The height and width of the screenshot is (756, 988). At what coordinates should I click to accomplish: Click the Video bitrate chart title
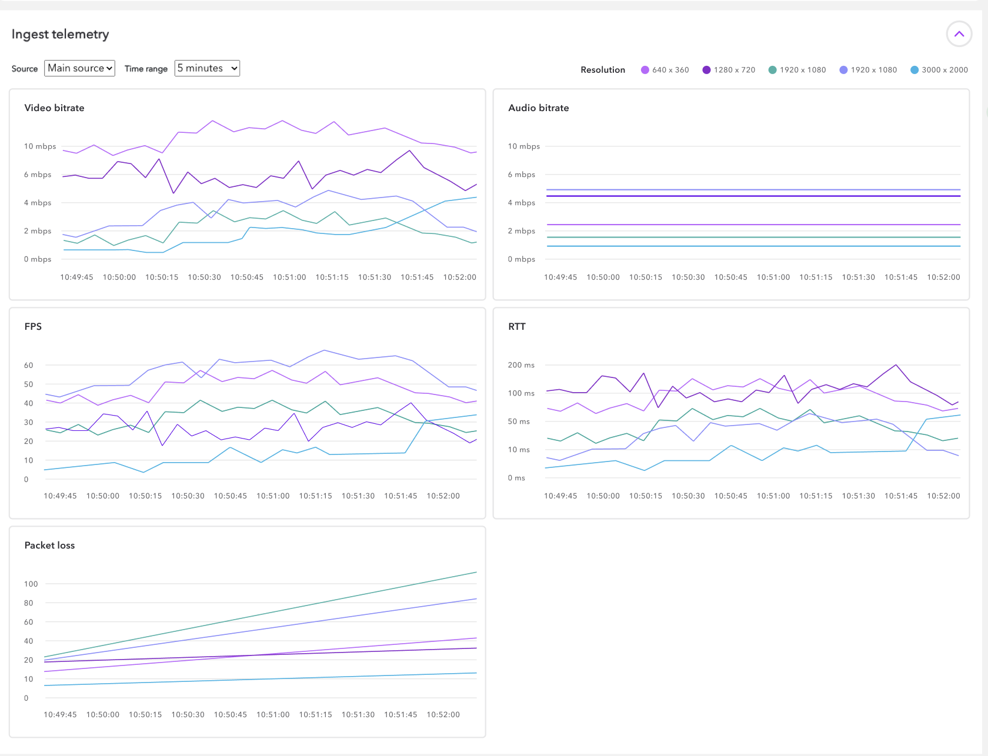[54, 108]
